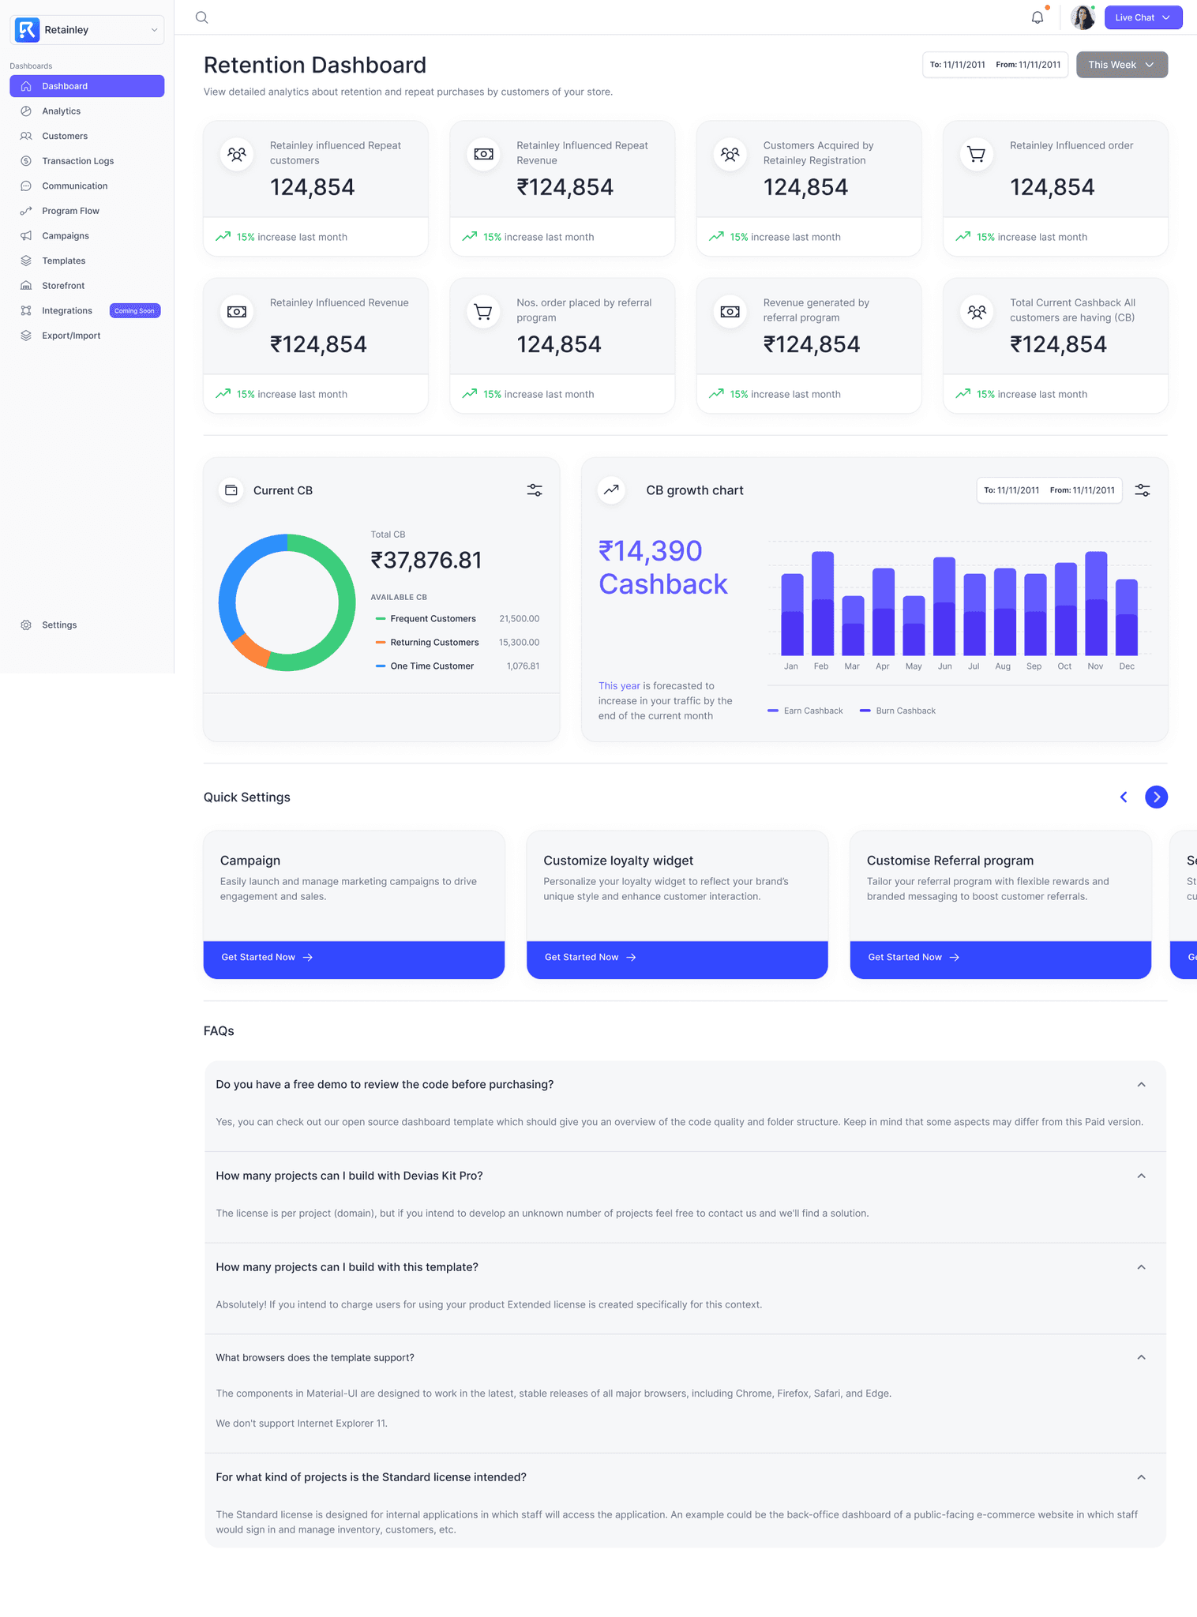Click Revenue generated by referral money icon
Viewport: 1197px width, 1617px height.
[x=730, y=312]
